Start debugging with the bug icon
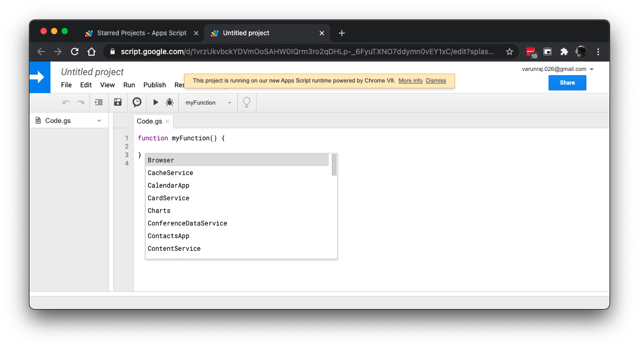 (x=169, y=103)
